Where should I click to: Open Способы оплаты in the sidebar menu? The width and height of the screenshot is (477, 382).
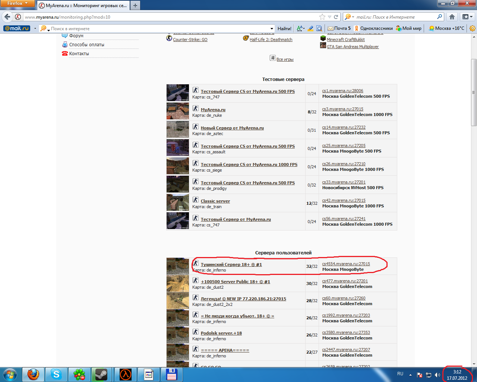[87, 45]
